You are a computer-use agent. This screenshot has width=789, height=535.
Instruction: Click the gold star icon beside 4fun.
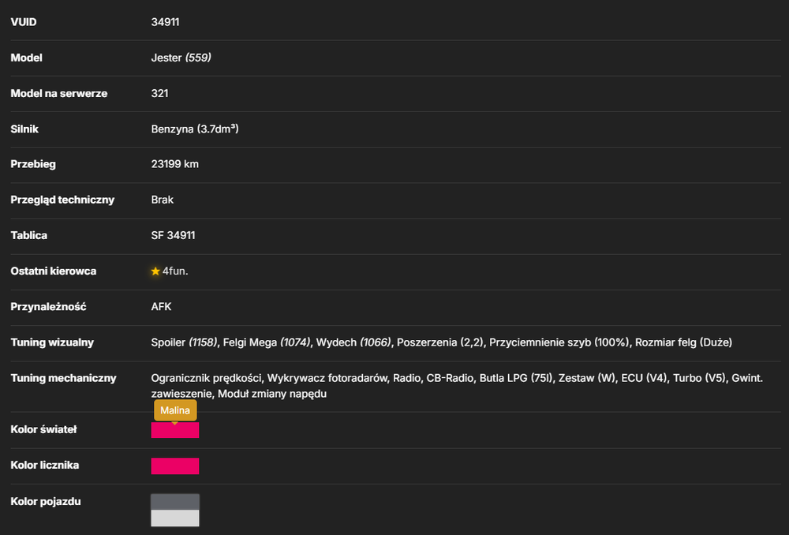tap(155, 271)
